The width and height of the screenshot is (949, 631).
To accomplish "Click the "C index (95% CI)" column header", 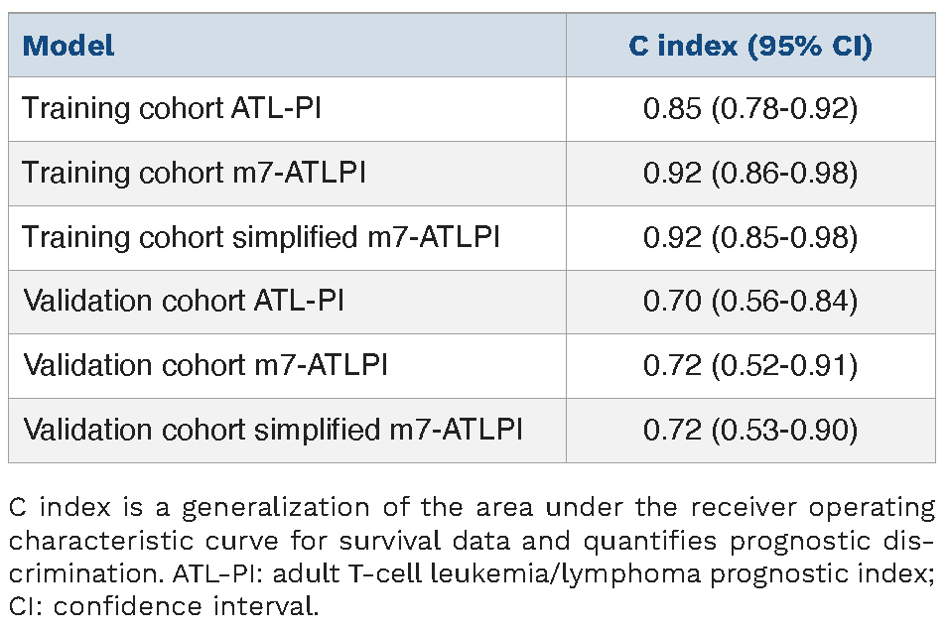I will click(x=749, y=46).
